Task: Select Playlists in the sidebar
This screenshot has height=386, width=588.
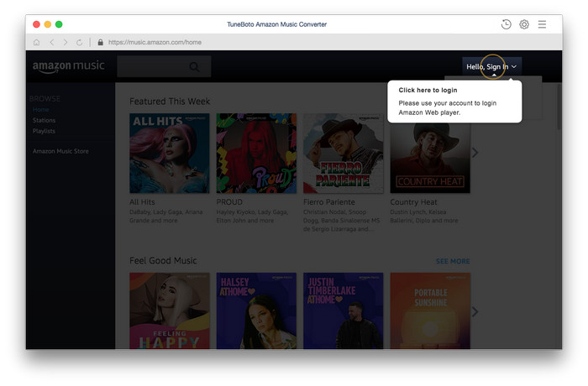Action: tap(44, 131)
